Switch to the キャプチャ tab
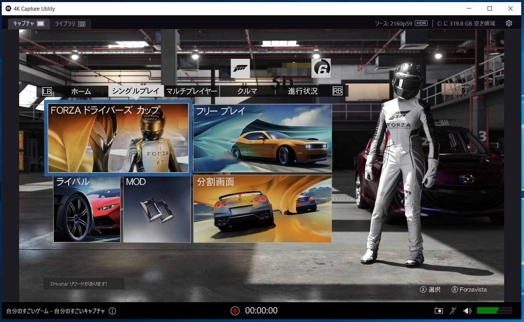The image size is (524, 322). pyautogui.click(x=28, y=23)
